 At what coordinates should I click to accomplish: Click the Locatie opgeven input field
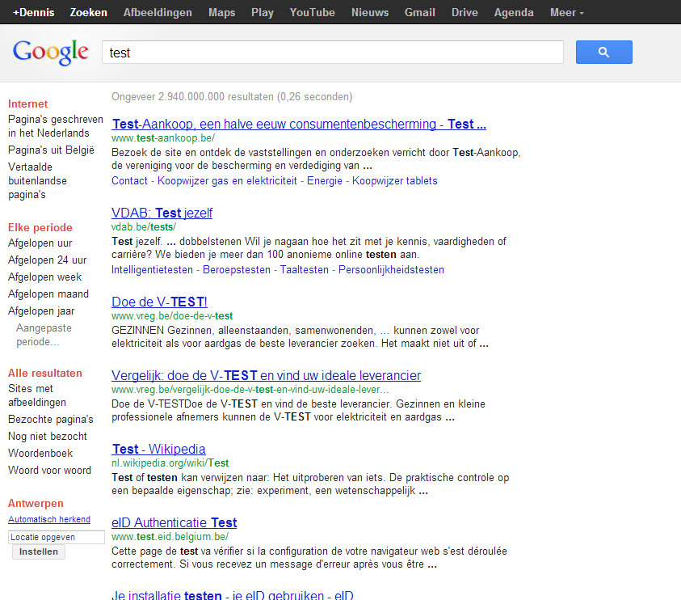(x=55, y=536)
